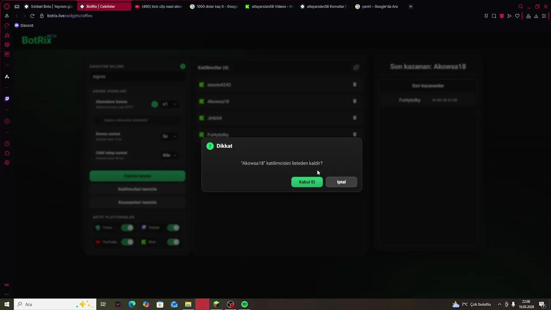Click Kazananları temizle button
The height and width of the screenshot is (310, 551).
(x=137, y=202)
